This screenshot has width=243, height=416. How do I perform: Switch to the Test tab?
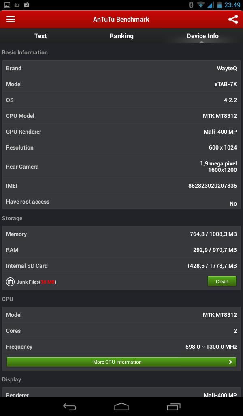coord(40,36)
